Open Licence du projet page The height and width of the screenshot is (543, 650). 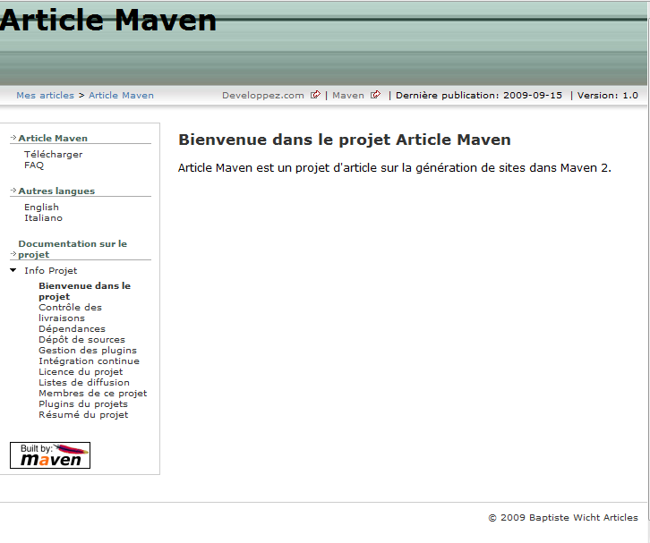pyautogui.click(x=81, y=371)
